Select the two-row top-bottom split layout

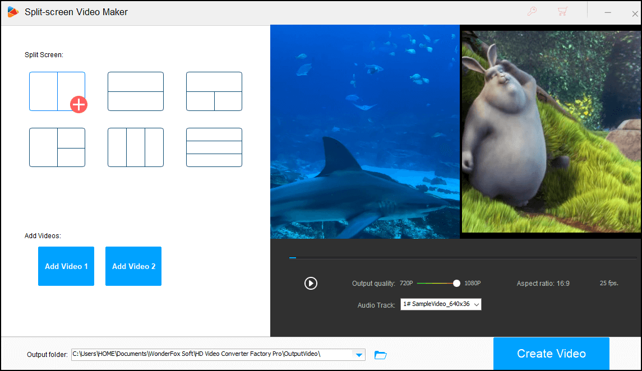(x=136, y=91)
